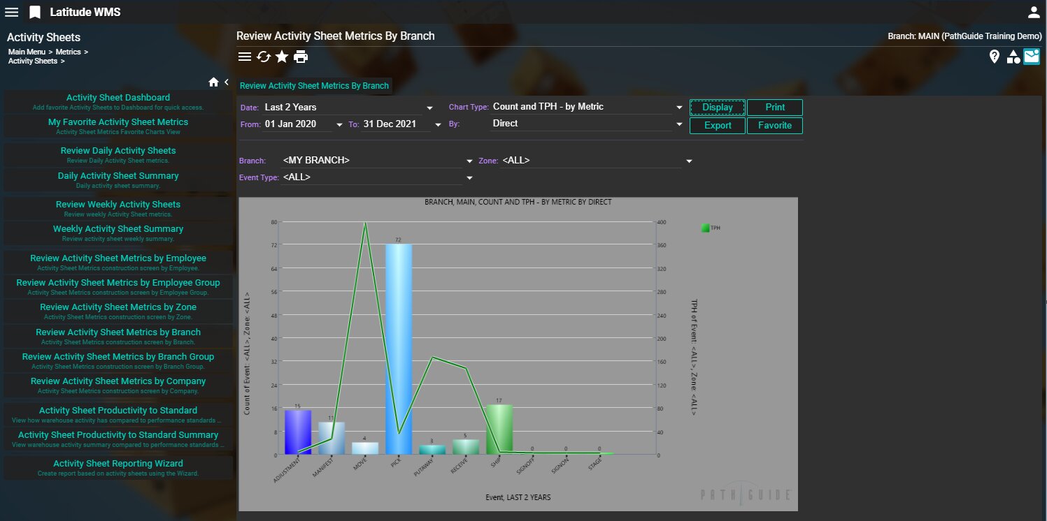The height and width of the screenshot is (521, 1047).
Task: Click the star favorite icon in the toolbar
Action: (x=282, y=57)
